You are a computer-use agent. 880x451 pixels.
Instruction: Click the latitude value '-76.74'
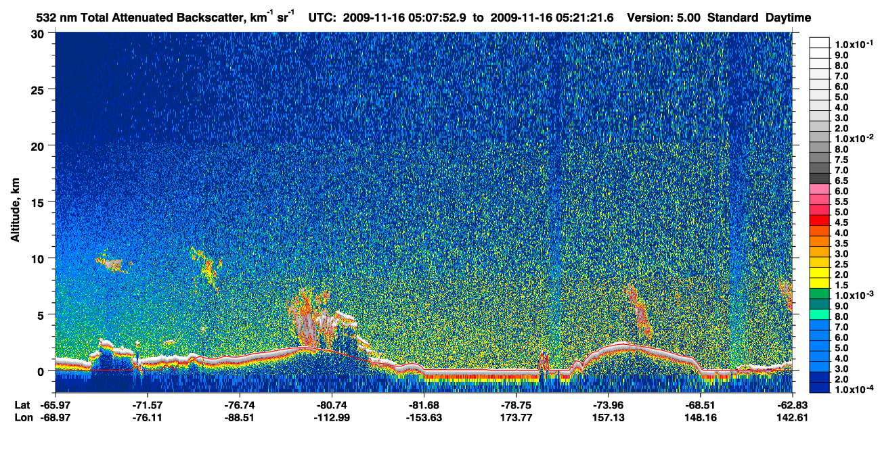tap(240, 405)
